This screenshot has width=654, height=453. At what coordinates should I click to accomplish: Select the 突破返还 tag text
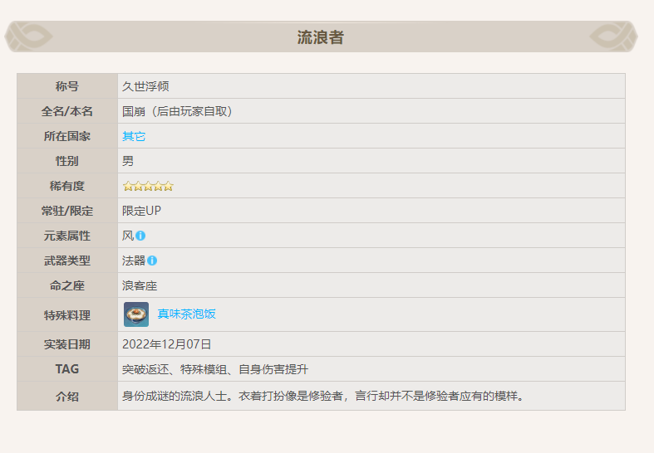tap(145, 369)
